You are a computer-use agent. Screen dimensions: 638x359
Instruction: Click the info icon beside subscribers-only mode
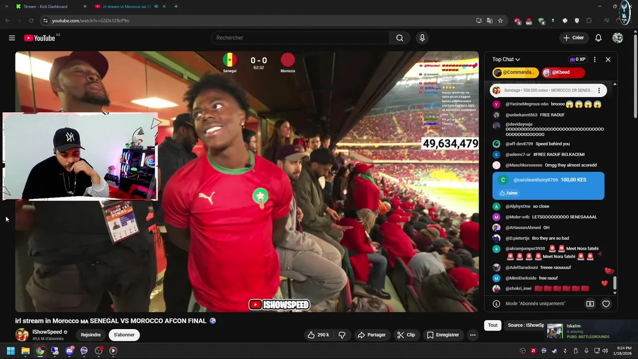[496, 304]
